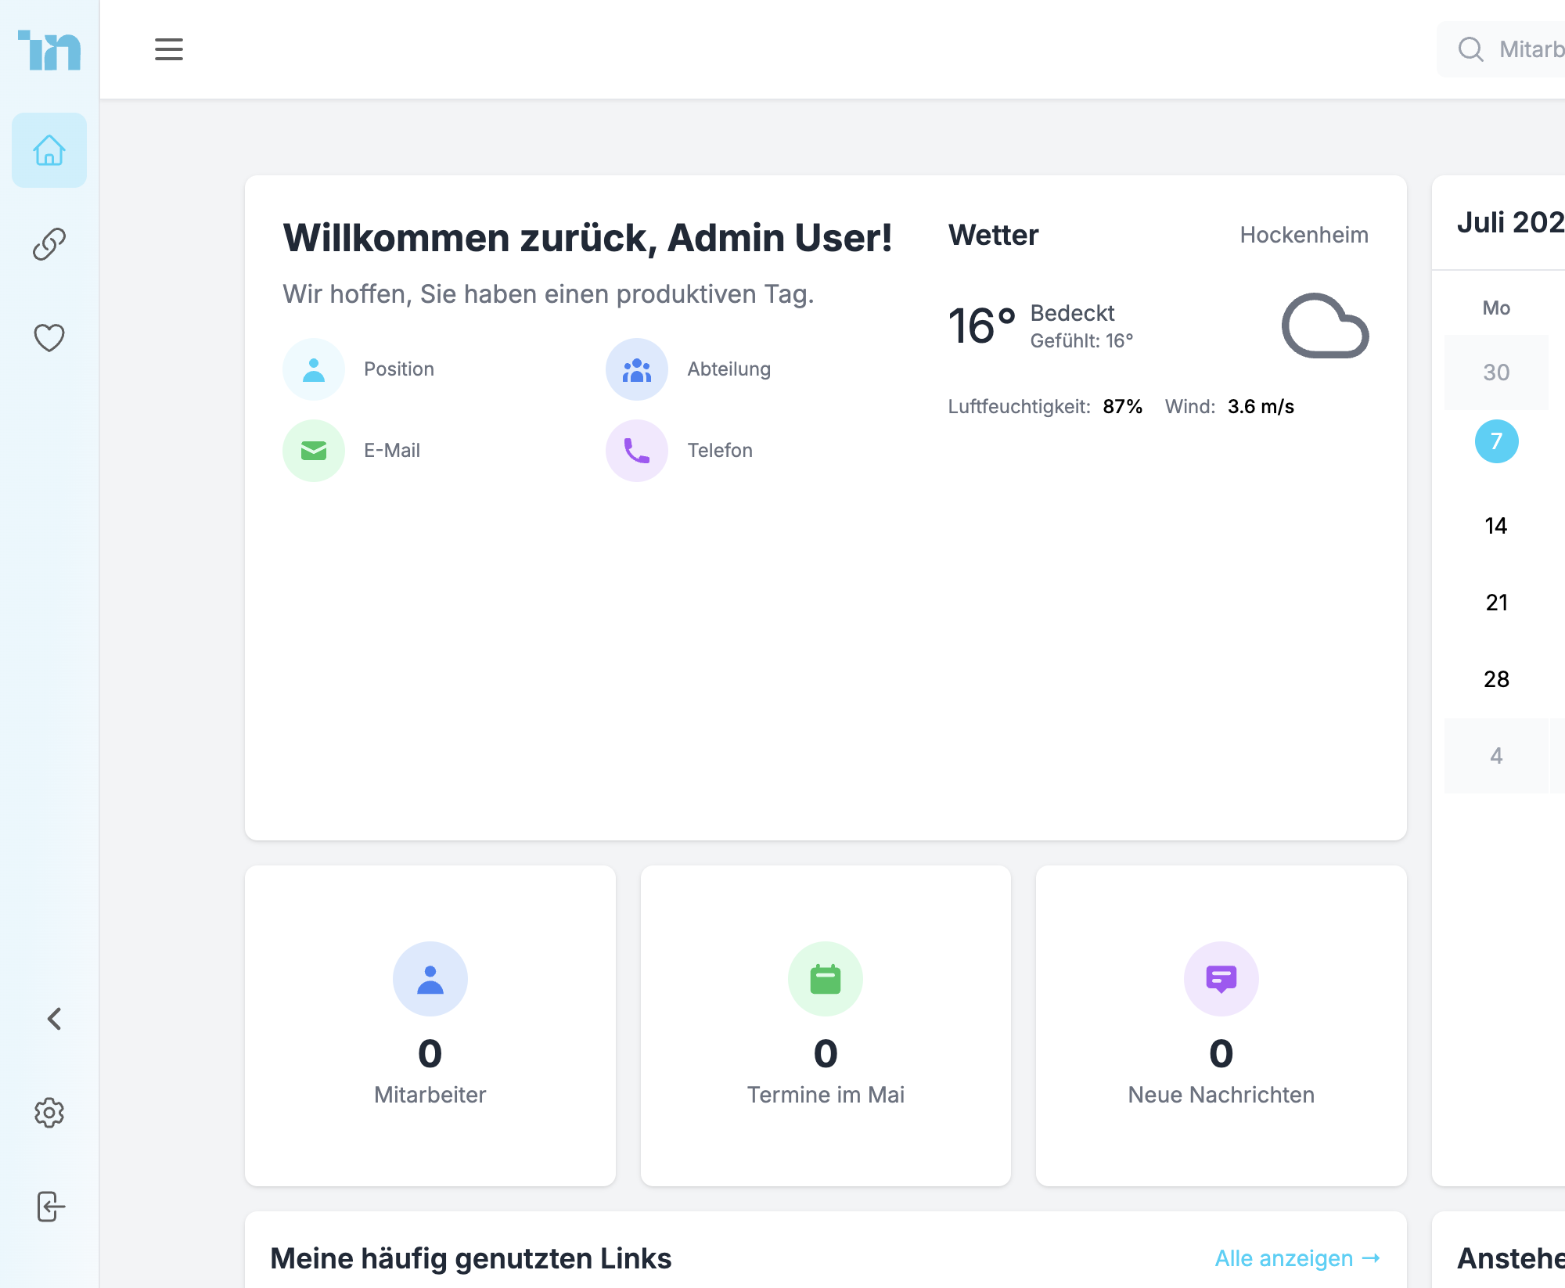Viewport: 1565px width, 1288px height.
Task: Select July 7 in the calendar
Action: point(1495,441)
